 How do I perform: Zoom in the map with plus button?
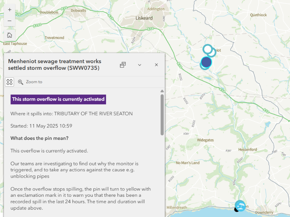click(x=9, y=10)
